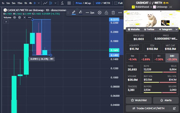The height and width of the screenshot is (113, 180).
Task: Click the TRADERS 3,361 value
Action: click(131, 90)
